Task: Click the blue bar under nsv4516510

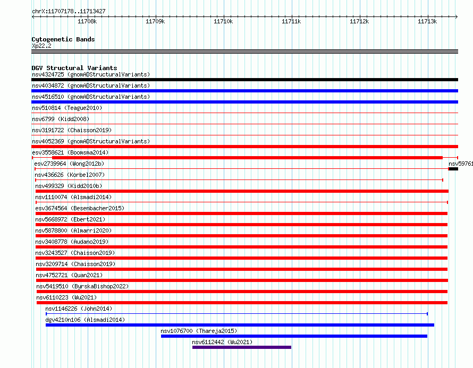Action: [x=244, y=102]
